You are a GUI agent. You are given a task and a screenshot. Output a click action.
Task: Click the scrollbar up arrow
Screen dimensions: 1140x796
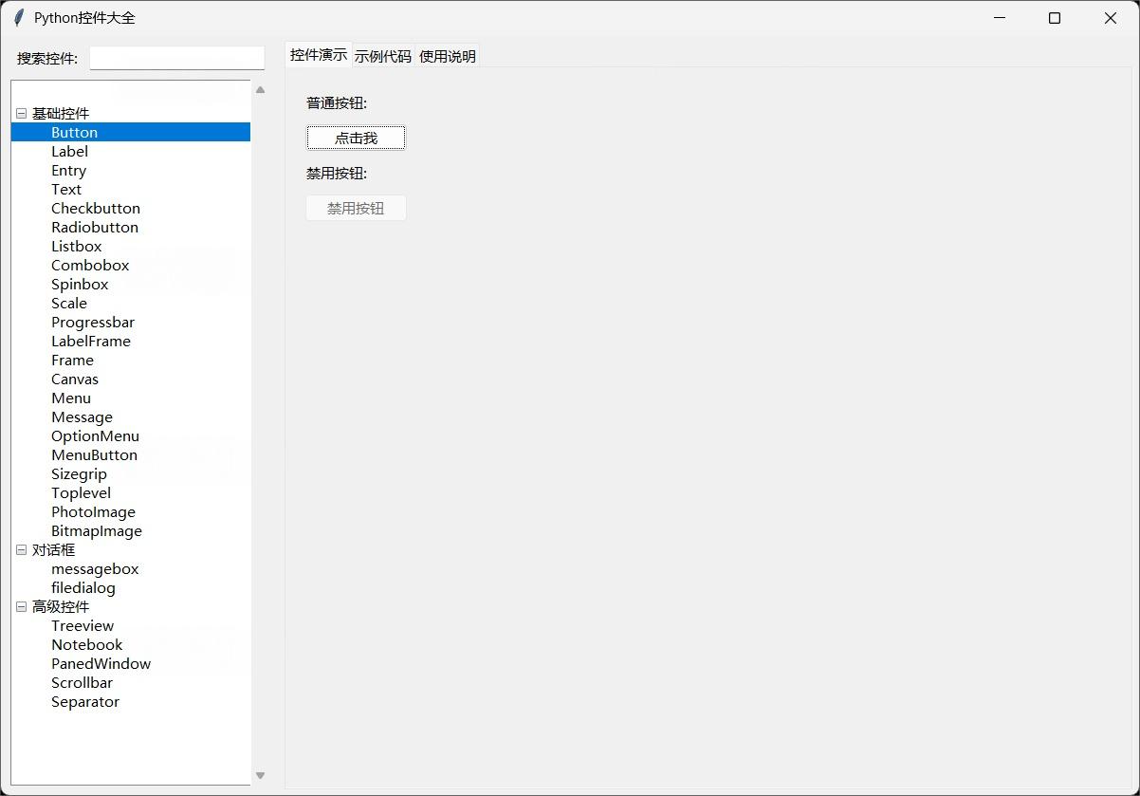pos(260,88)
